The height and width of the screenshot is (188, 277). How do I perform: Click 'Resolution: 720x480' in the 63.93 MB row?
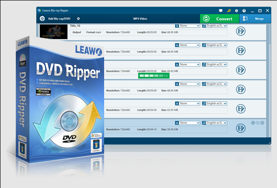[118, 110]
